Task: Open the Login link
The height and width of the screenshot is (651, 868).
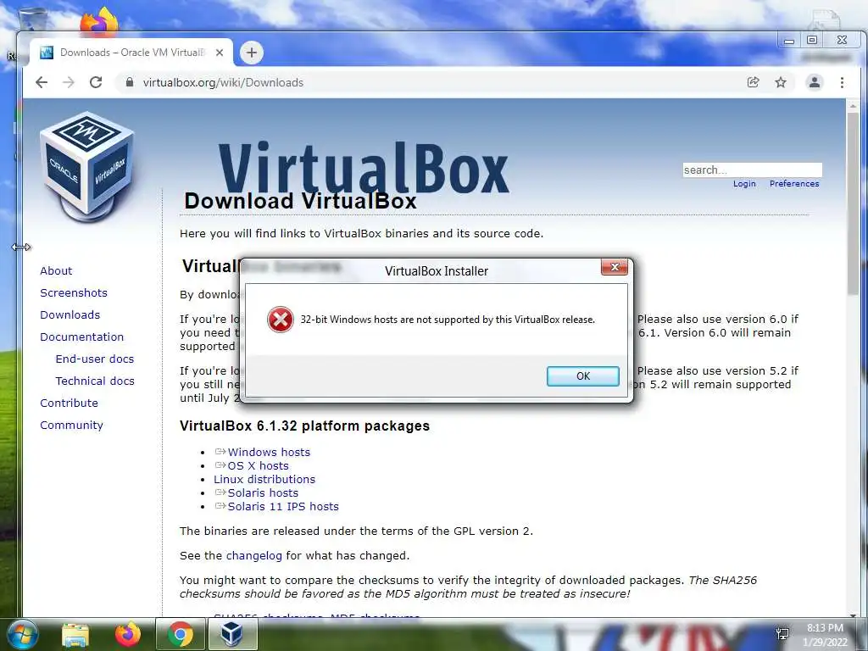Action: point(744,184)
